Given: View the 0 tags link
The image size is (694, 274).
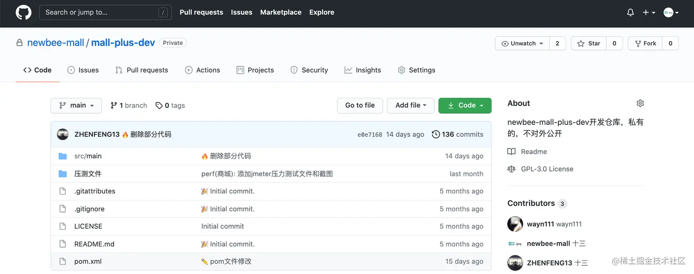Looking at the screenshot, I should click(x=170, y=105).
